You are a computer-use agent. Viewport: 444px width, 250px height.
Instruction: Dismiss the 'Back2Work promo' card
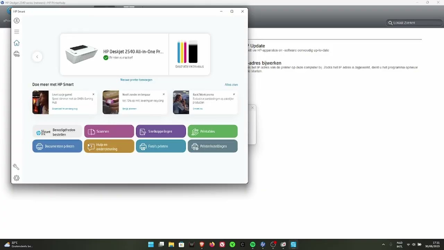[x=234, y=94]
